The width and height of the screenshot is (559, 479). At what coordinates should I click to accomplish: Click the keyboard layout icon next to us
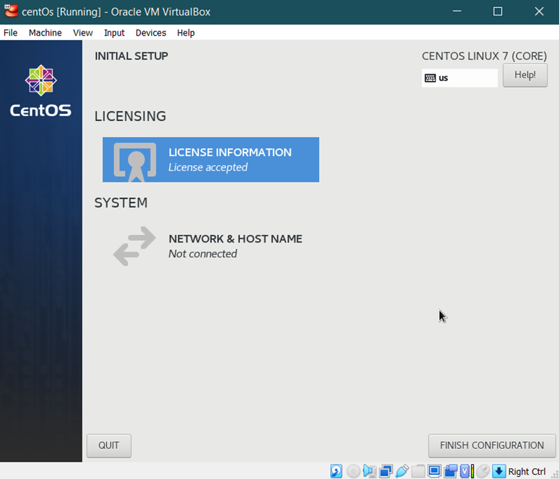click(x=430, y=78)
